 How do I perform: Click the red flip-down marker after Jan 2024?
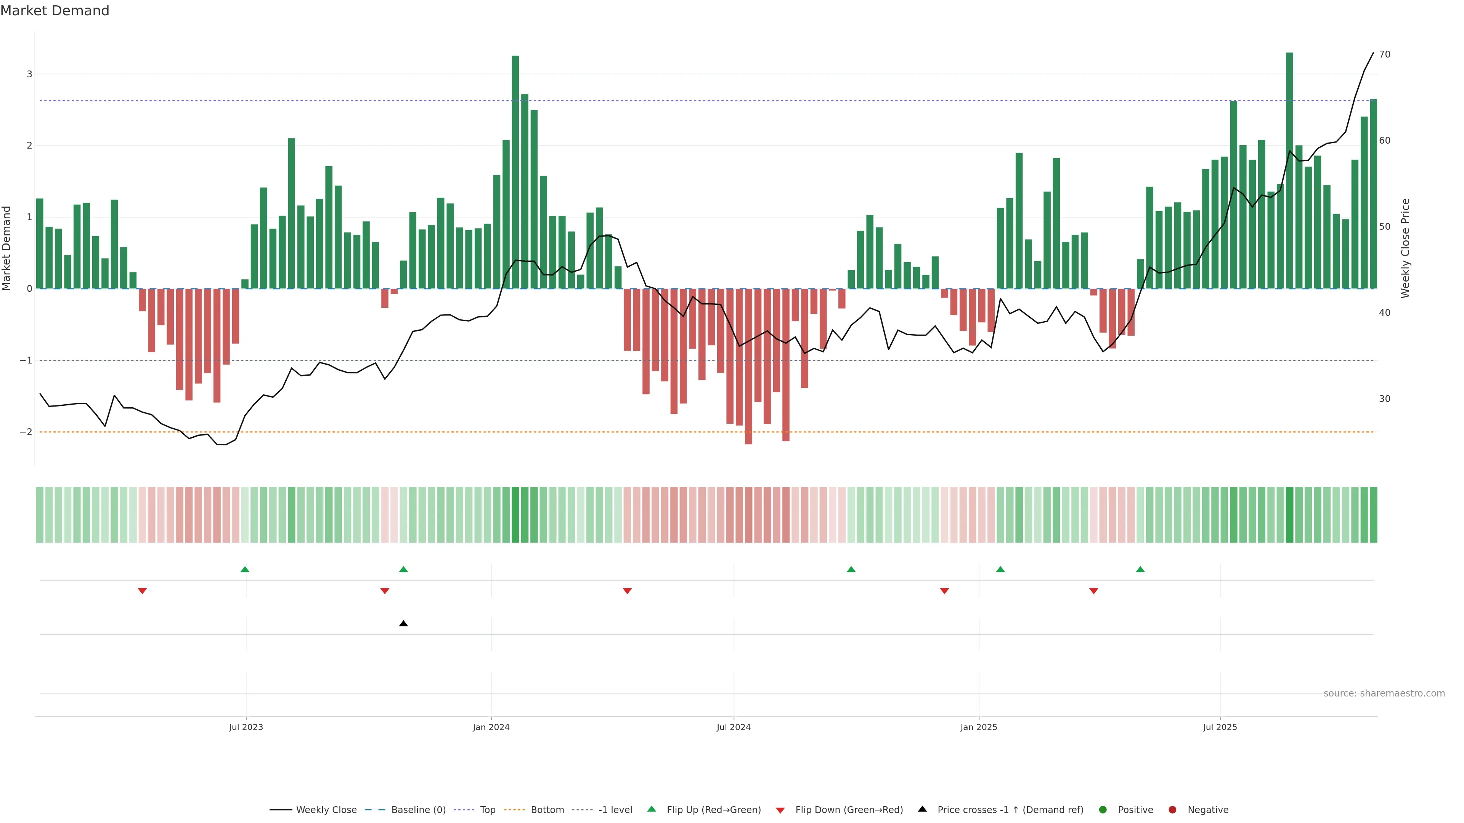pyautogui.click(x=628, y=591)
